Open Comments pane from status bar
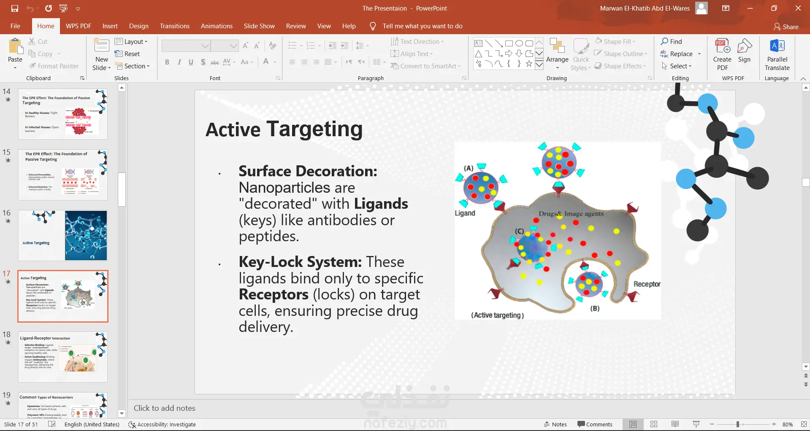810x431 pixels. coord(595,424)
